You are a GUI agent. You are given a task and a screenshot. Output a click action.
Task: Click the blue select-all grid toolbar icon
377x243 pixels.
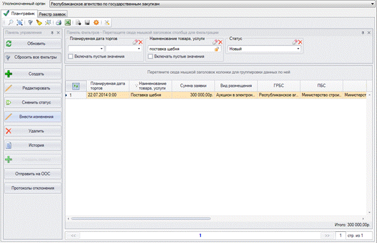point(19,23)
